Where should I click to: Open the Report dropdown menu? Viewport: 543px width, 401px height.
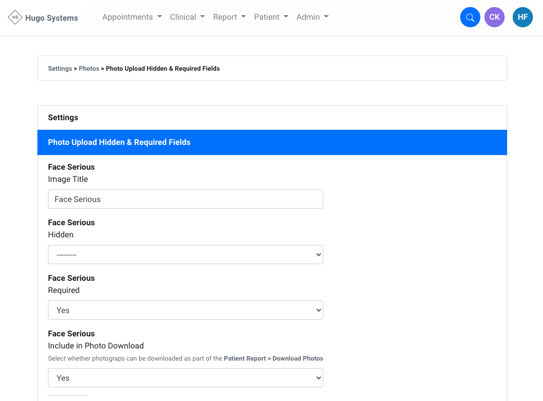pos(229,17)
